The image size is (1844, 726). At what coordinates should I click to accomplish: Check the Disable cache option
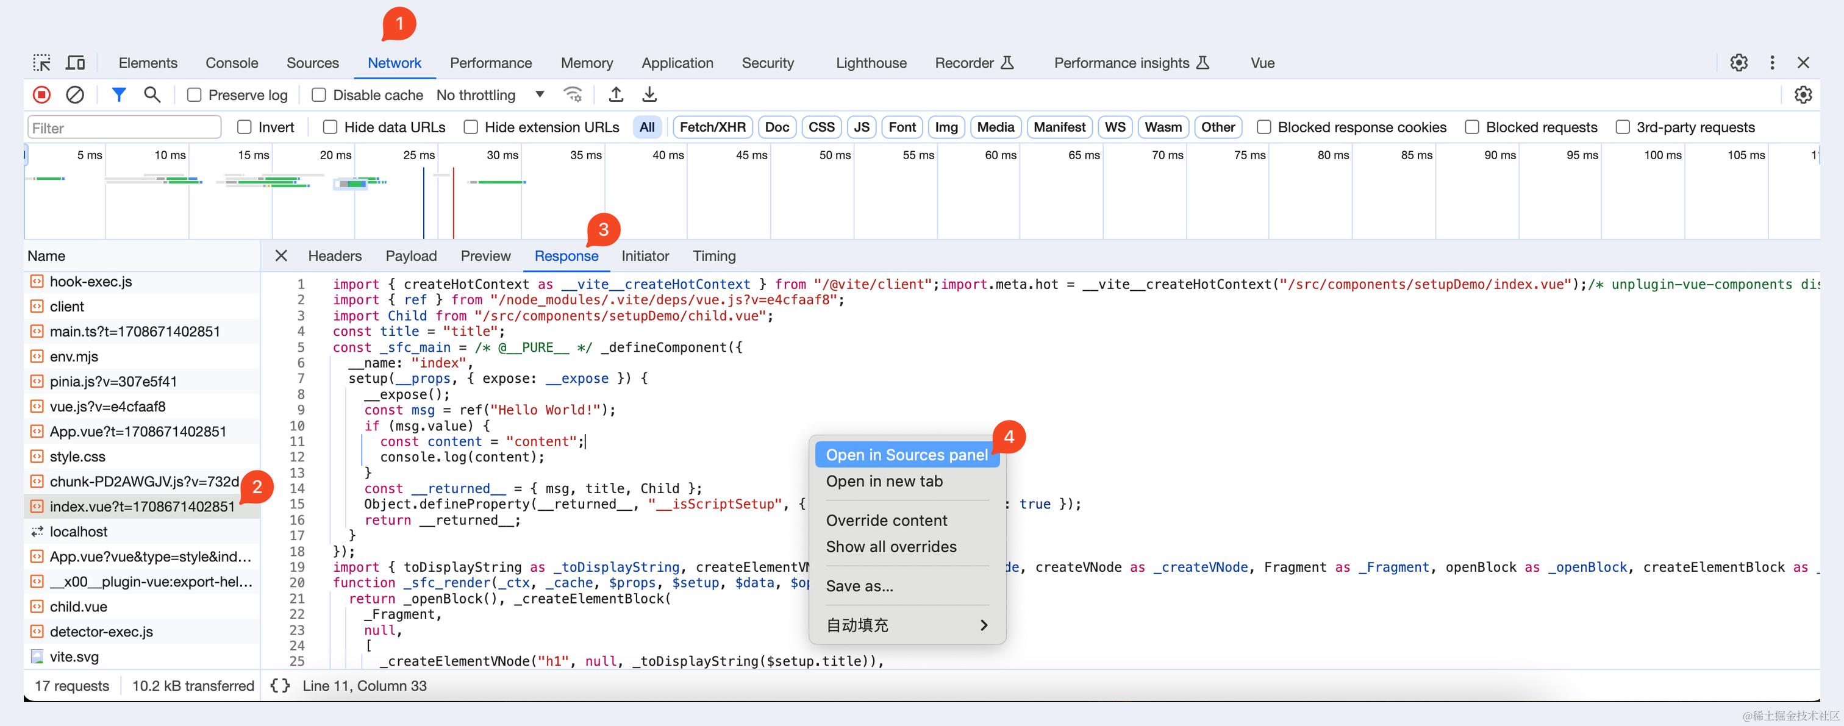[320, 95]
